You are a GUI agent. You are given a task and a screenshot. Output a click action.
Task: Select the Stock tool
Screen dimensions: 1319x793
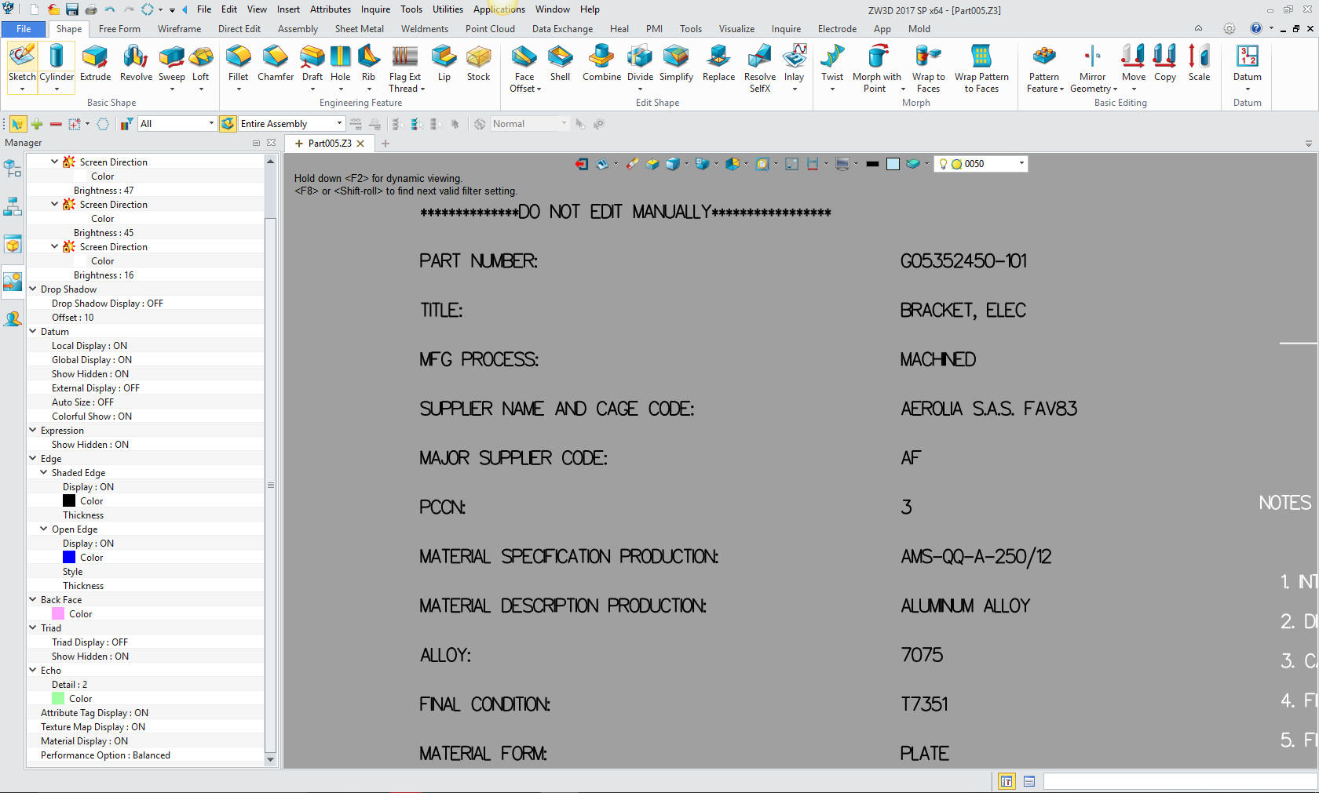click(x=478, y=63)
